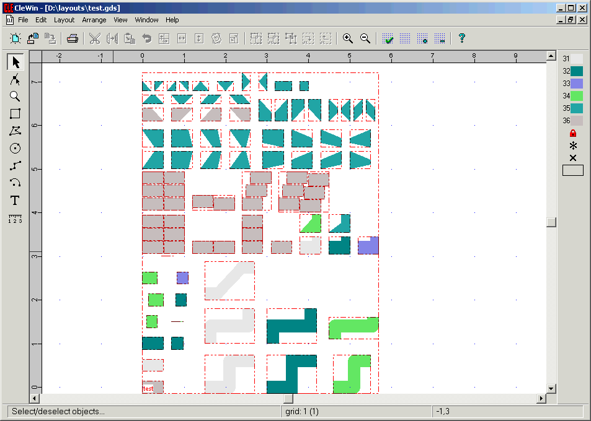Image resolution: width=591 pixels, height=421 pixels.
Task: Click the vertical scrollbar up arrow
Action: 551,56
